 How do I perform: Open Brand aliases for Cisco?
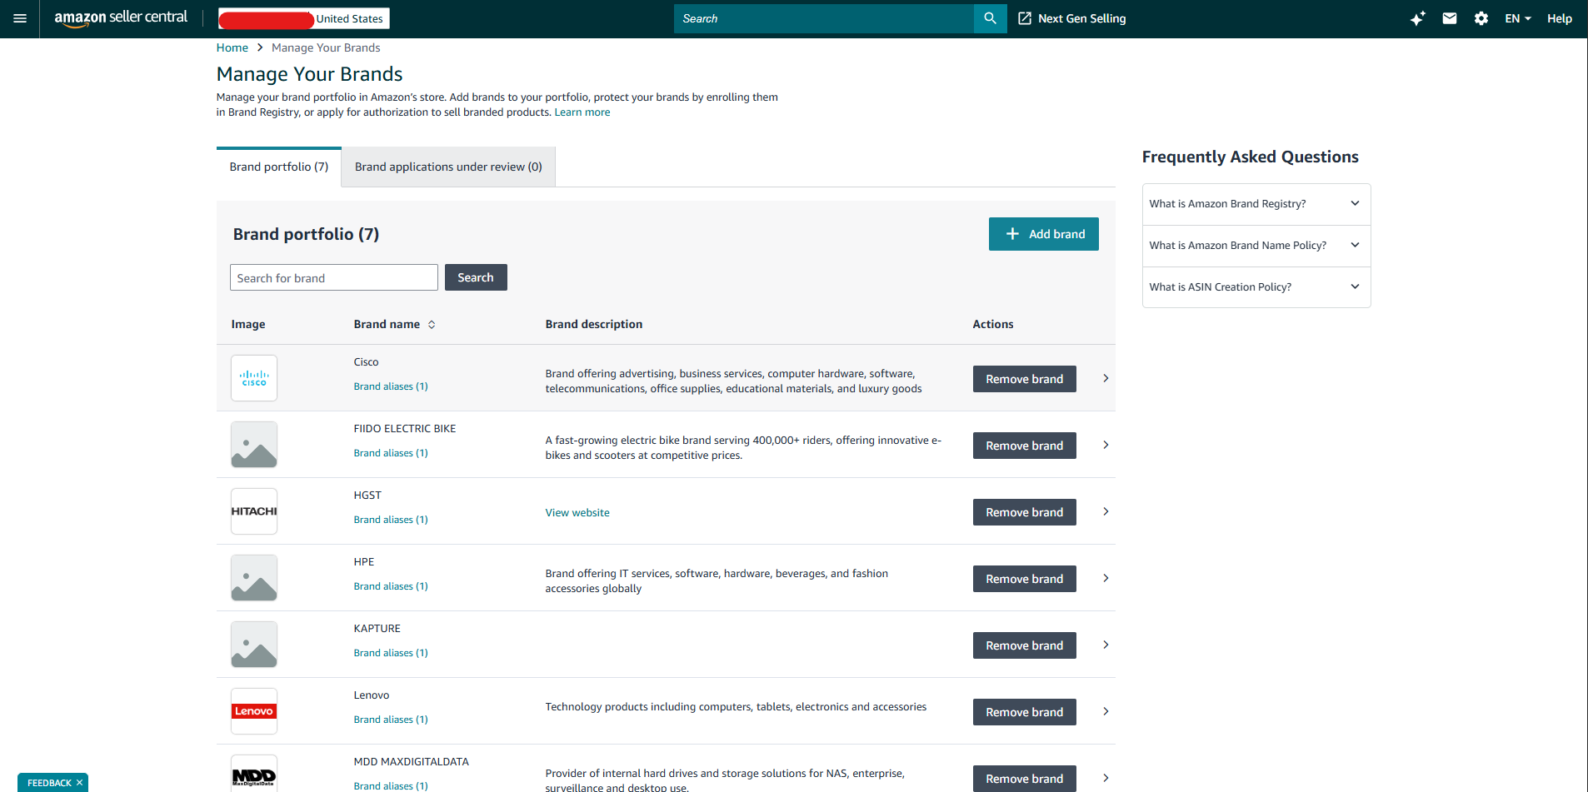(x=391, y=386)
